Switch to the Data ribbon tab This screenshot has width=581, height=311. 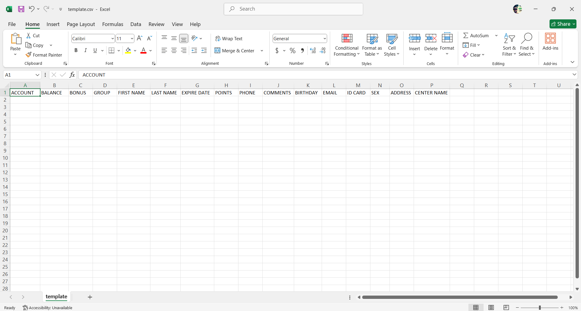tap(136, 24)
